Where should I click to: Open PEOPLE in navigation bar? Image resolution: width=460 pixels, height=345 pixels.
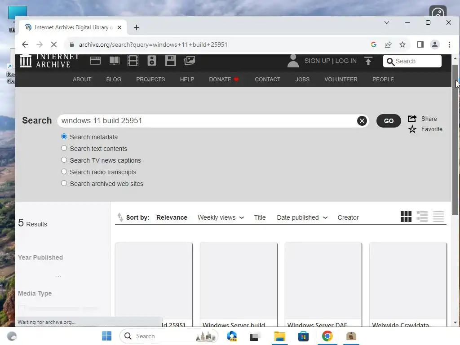(383, 79)
